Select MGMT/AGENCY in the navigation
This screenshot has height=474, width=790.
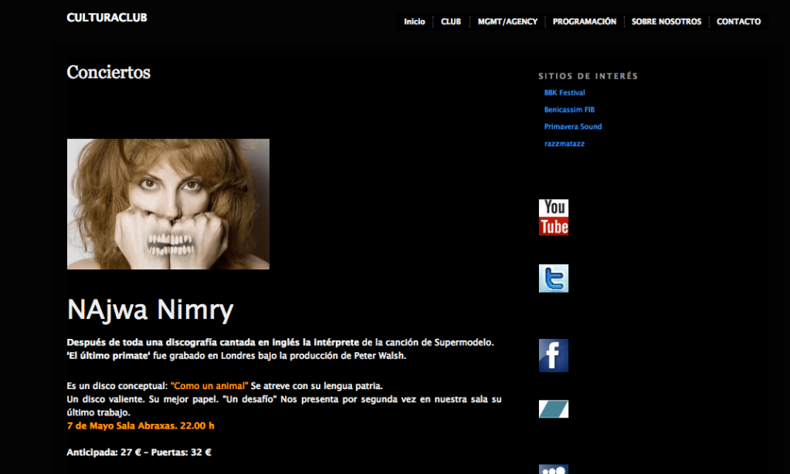(x=507, y=22)
